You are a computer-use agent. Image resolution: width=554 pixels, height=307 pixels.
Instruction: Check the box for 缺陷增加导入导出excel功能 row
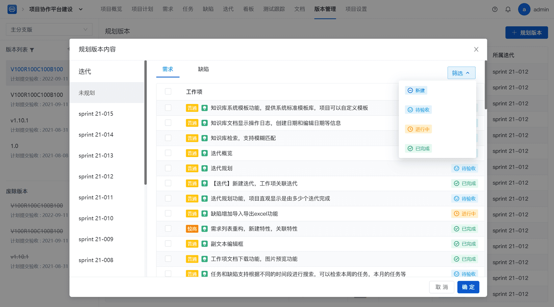tap(168, 213)
